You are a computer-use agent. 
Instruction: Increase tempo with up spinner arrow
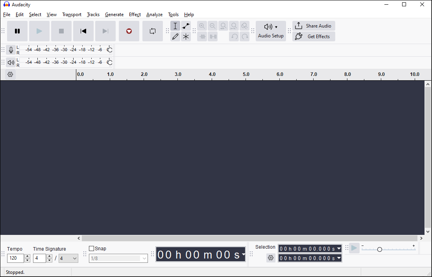click(x=27, y=256)
